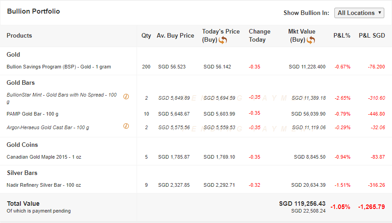This screenshot has width=392, height=223.
Task: Click the Qty column header
Action: tap(146, 35)
